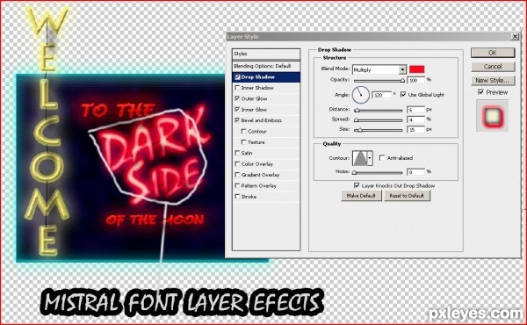Click the Spread value field
The height and width of the screenshot is (325, 527).
[x=416, y=119]
